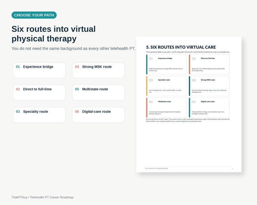Open the 06 Digital-care route card in the page preview
This screenshot has height=205, width=257.
[209, 108]
